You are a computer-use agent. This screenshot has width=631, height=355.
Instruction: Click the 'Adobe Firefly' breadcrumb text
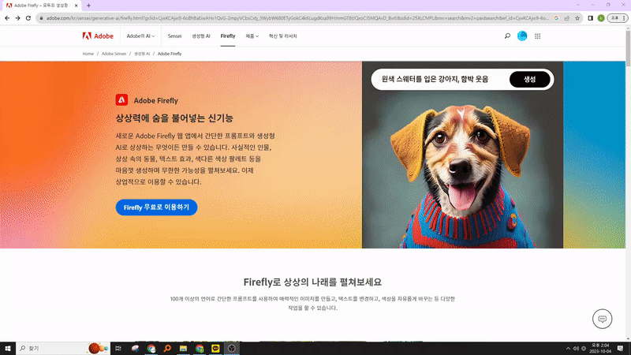point(170,54)
